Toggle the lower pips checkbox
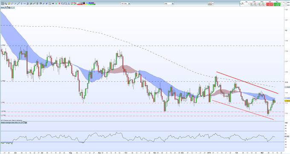Screen dimensions: 290x154 [282, 5]
